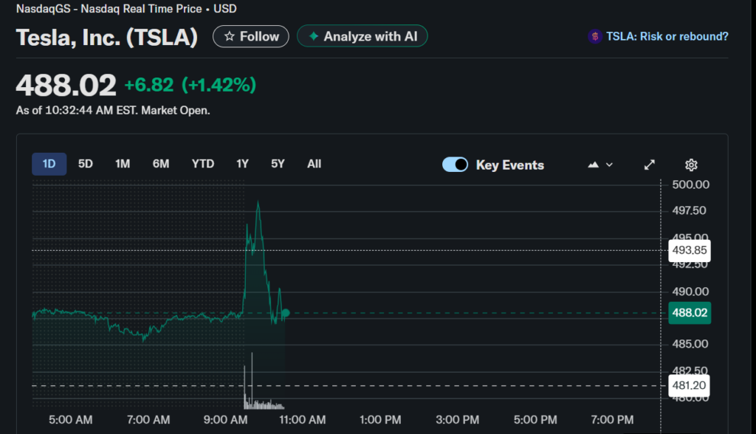Image resolution: width=756 pixels, height=434 pixels.
Task: Open the 'TSLA: Risk or rebound?' link
Action: click(x=667, y=36)
